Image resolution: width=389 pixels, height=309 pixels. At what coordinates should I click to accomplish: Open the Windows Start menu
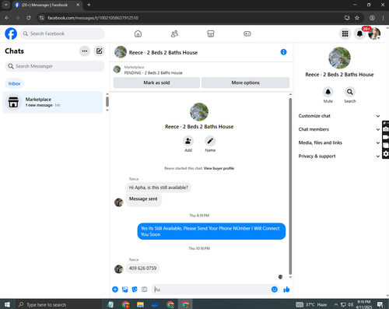pos(7,304)
